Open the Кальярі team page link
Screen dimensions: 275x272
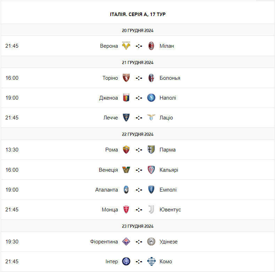(169, 170)
